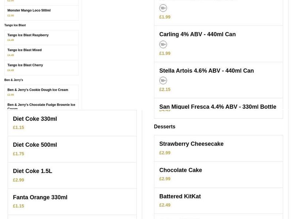Screen dimensions: 292x219
Task: Select Monster Mango Loco 500ml
Action: click(x=42, y=12)
